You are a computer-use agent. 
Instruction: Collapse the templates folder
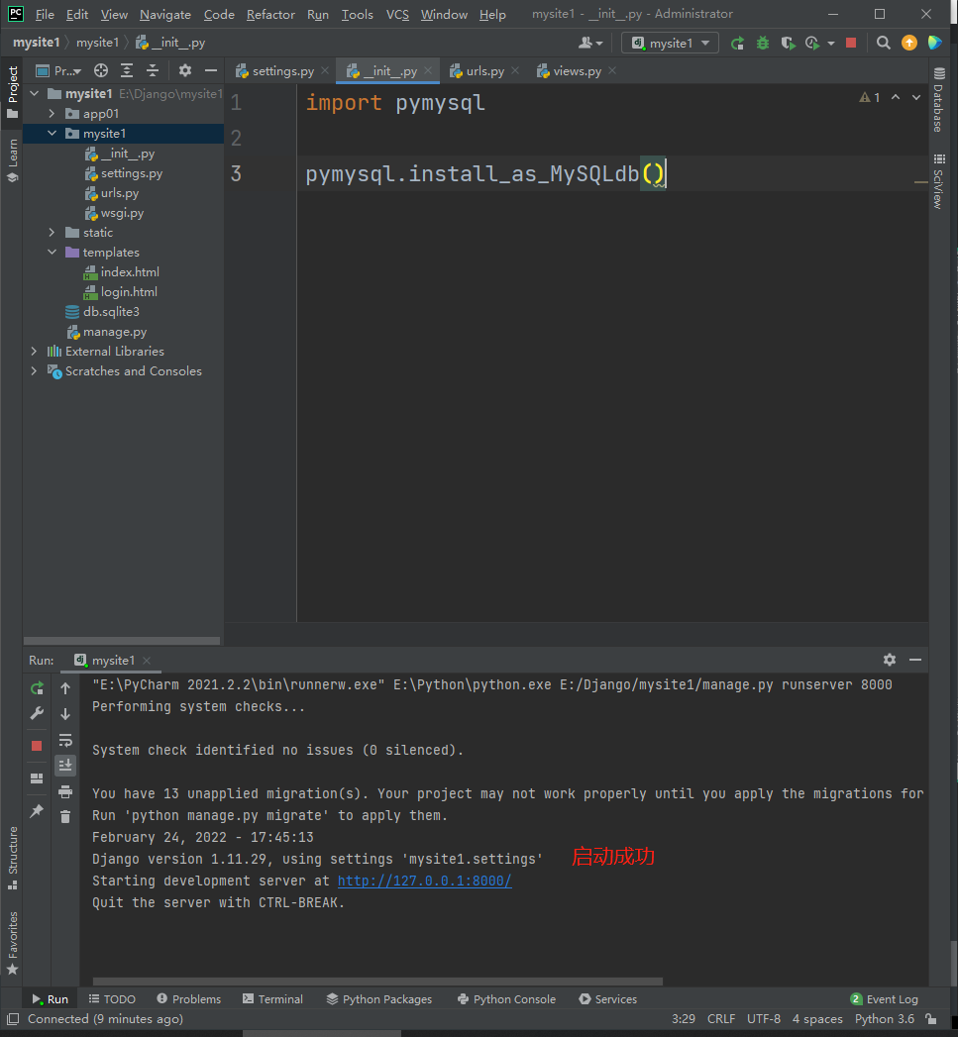[x=53, y=253]
